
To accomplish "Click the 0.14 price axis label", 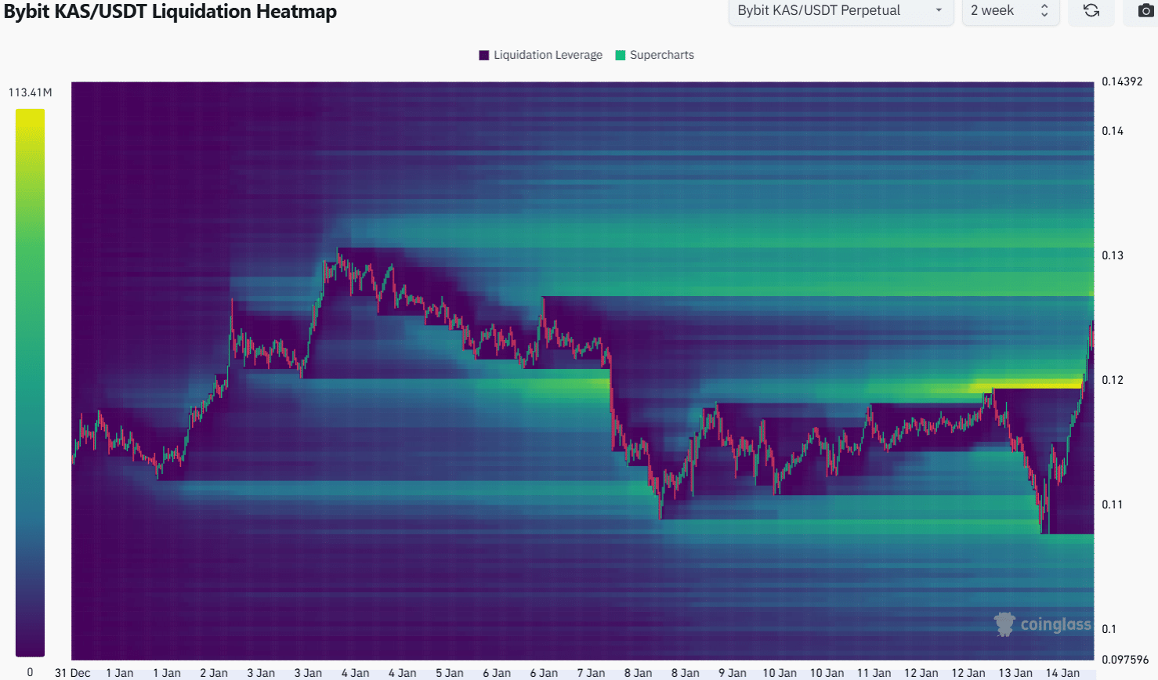I will tap(1113, 131).
